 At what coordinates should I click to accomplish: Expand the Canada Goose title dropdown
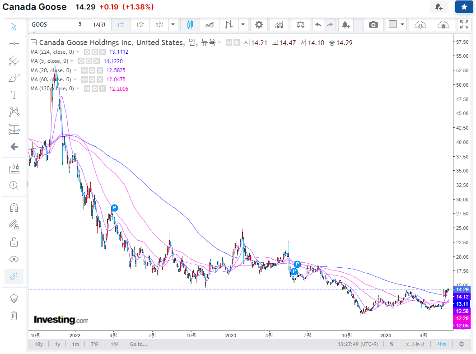point(219,42)
